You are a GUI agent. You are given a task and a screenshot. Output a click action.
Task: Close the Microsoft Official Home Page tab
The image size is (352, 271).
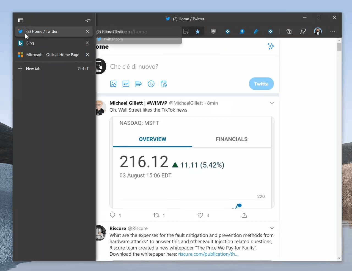87,55
